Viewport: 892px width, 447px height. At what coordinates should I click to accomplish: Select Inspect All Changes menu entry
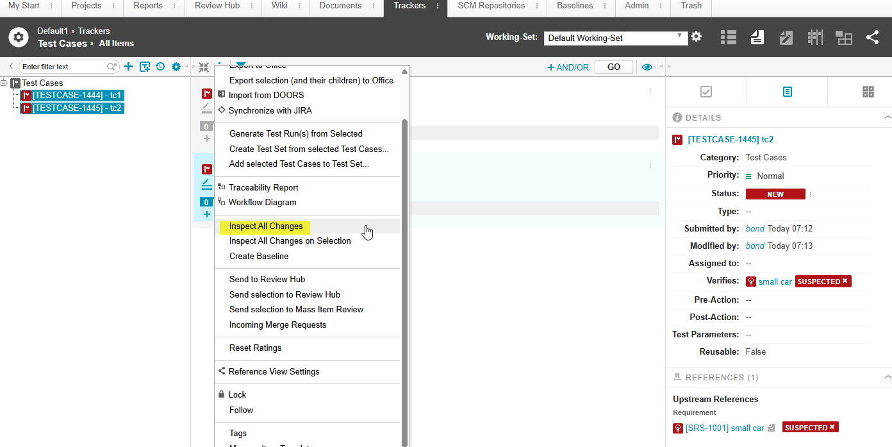pyautogui.click(x=265, y=226)
